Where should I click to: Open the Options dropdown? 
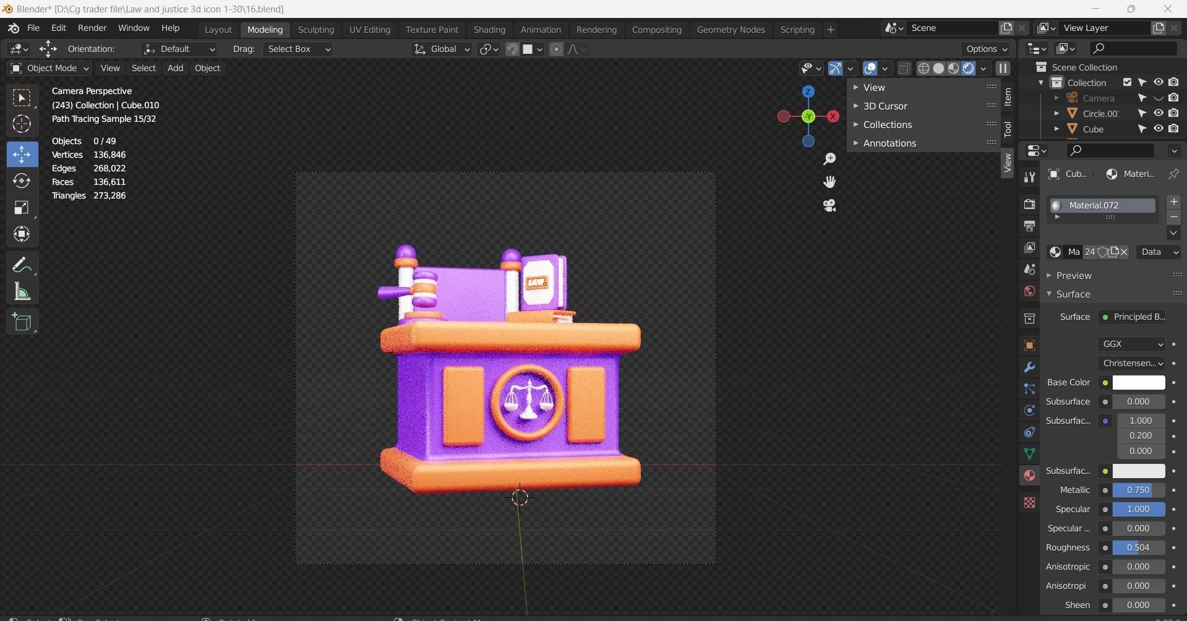tap(987, 49)
